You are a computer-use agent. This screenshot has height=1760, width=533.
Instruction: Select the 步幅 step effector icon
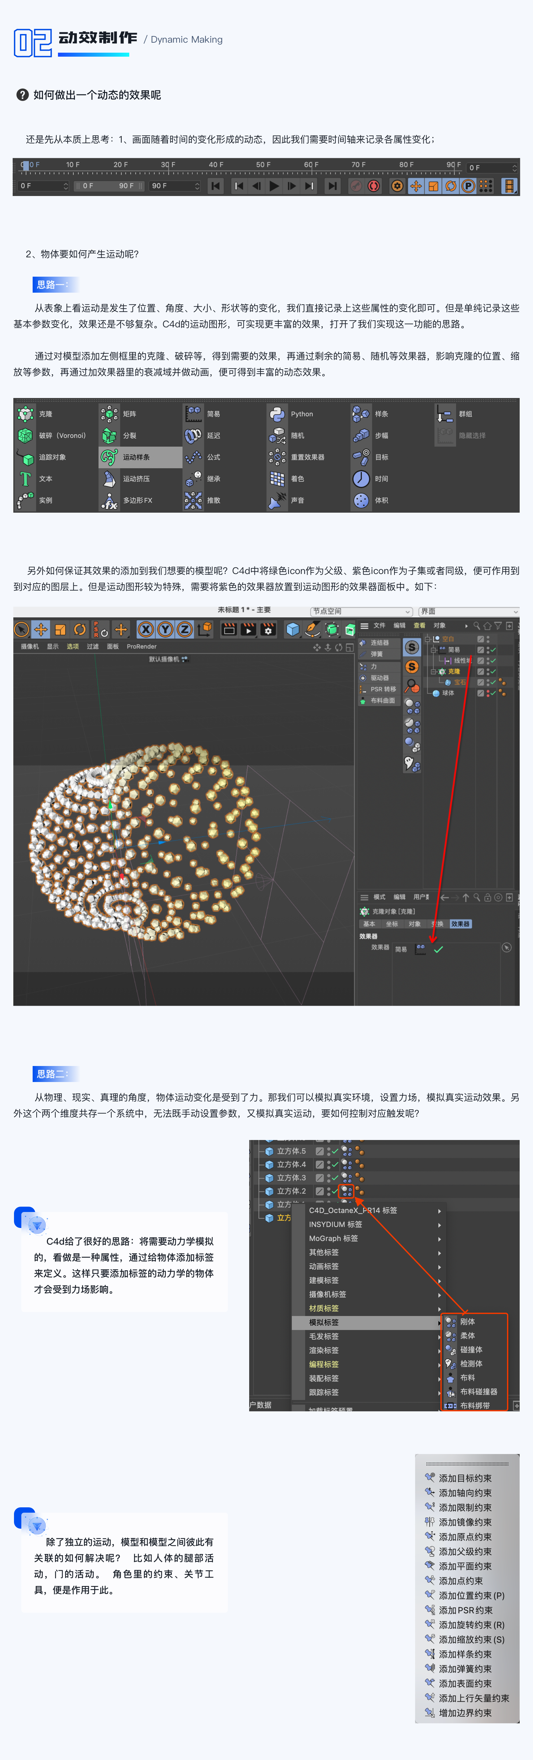click(361, 435)
